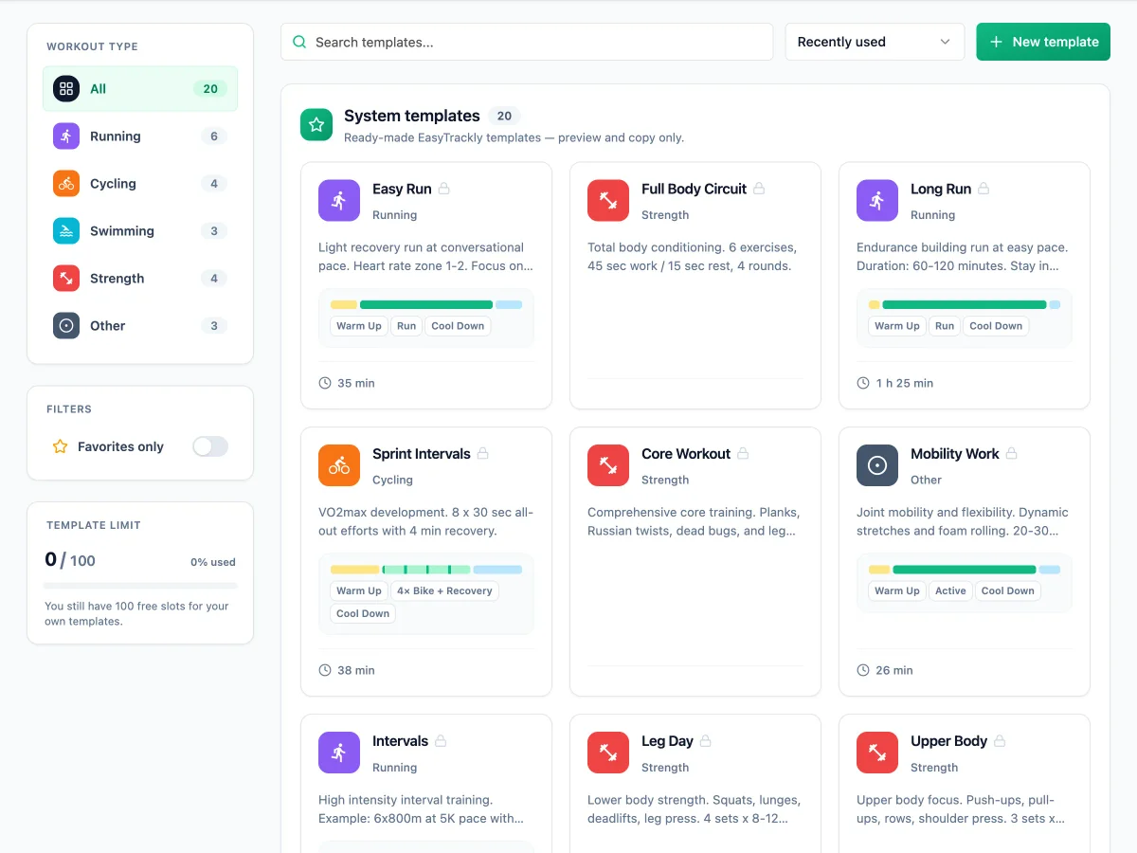Click the clock icon on Easy Run card
1137x853 pixels.
click(325, 383)
